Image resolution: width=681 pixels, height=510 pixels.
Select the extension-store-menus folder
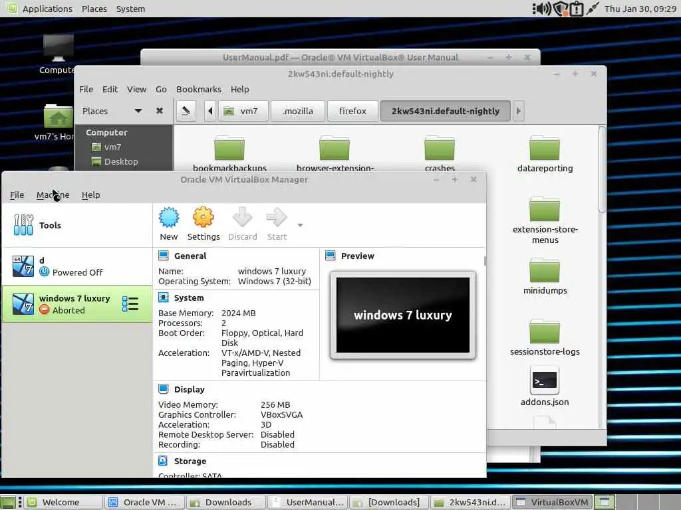coord(545,220)
